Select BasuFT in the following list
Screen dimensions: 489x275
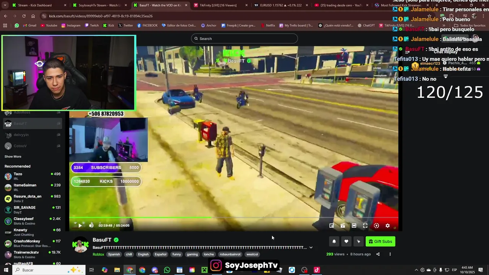point(32,124)
